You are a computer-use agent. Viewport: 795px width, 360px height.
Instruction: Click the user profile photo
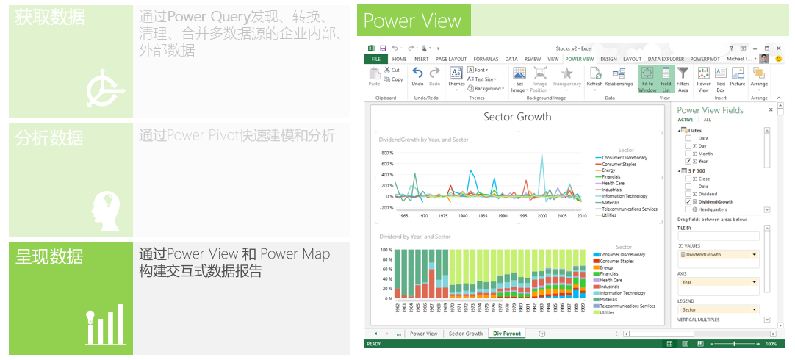point(765,58)
